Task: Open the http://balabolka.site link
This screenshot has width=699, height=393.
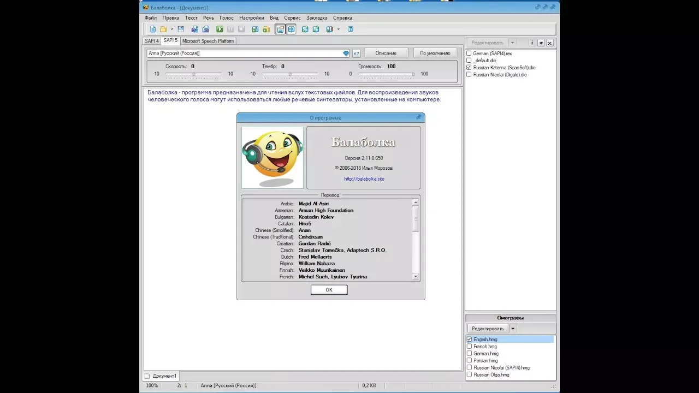Action: [x=364, y=179]
